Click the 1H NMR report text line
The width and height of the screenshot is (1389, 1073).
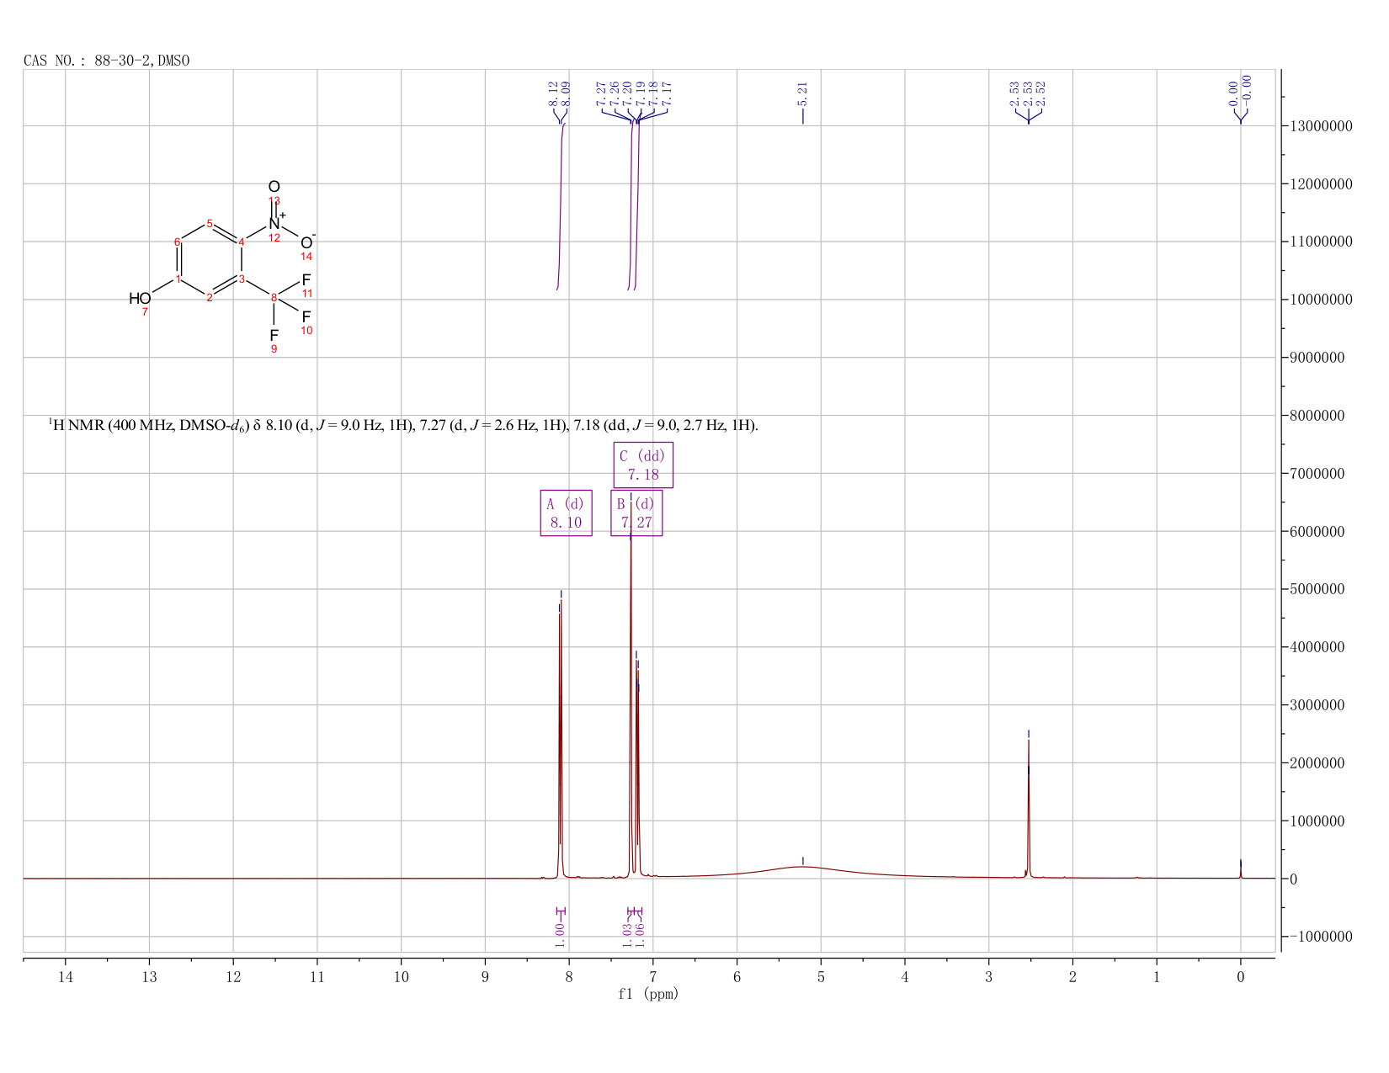(x=403, y=425)
